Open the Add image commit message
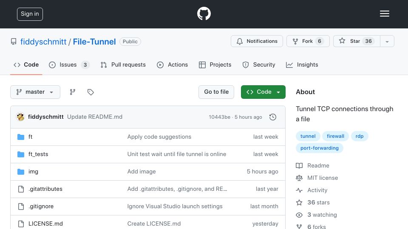The width and height of the screenshot is (408, 229). tap(142, 172)
